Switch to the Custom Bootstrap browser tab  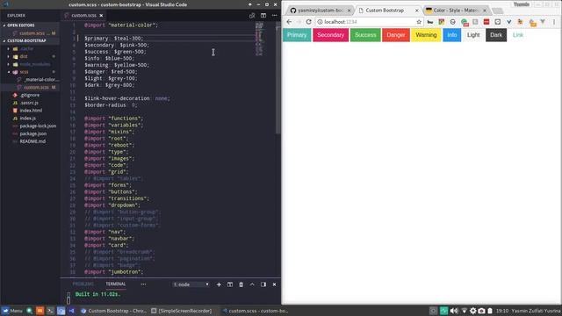coord(388,11)
